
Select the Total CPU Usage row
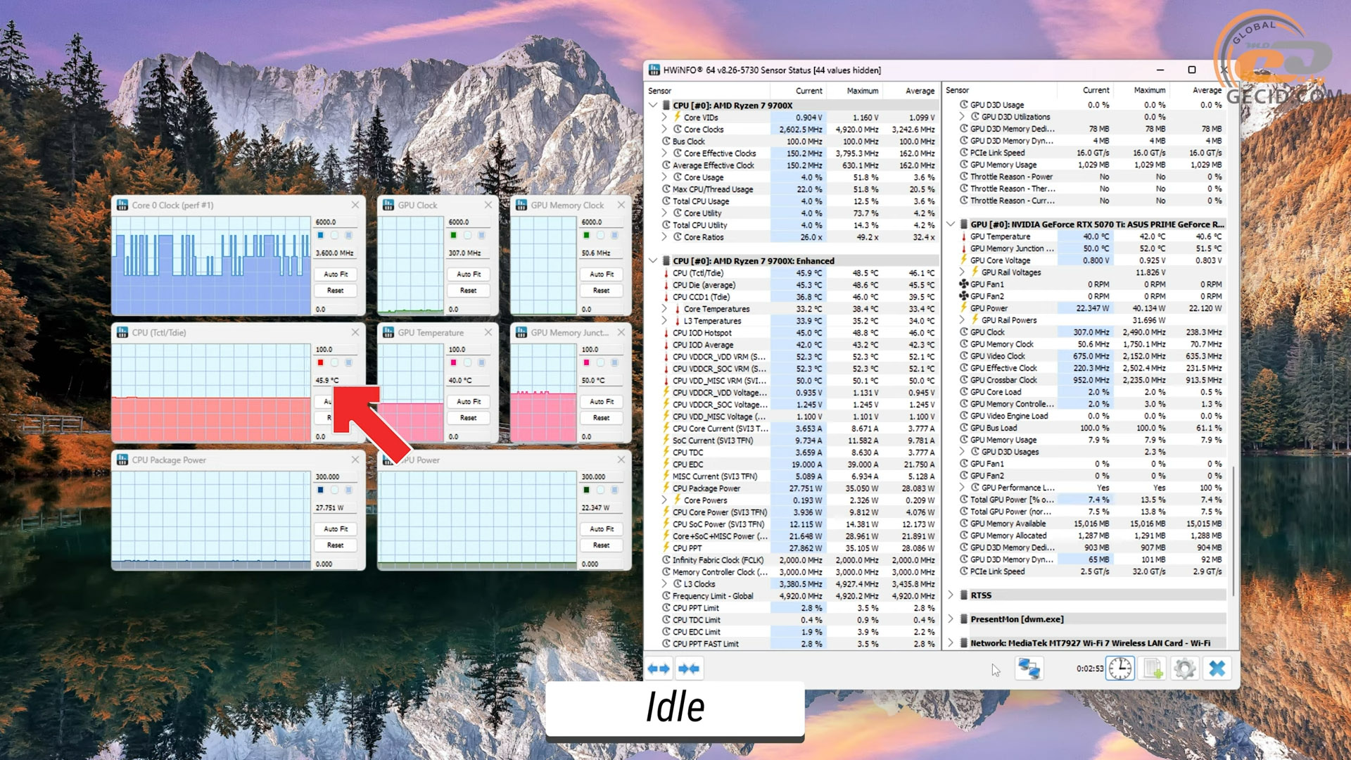(x=799, y=201)
